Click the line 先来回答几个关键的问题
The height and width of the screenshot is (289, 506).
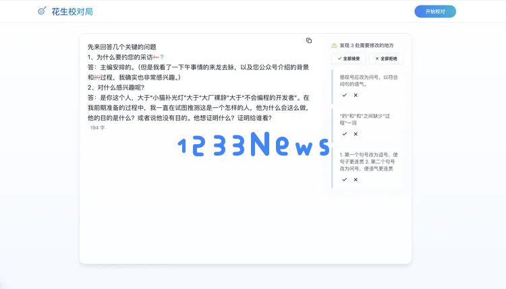point(121,47)
